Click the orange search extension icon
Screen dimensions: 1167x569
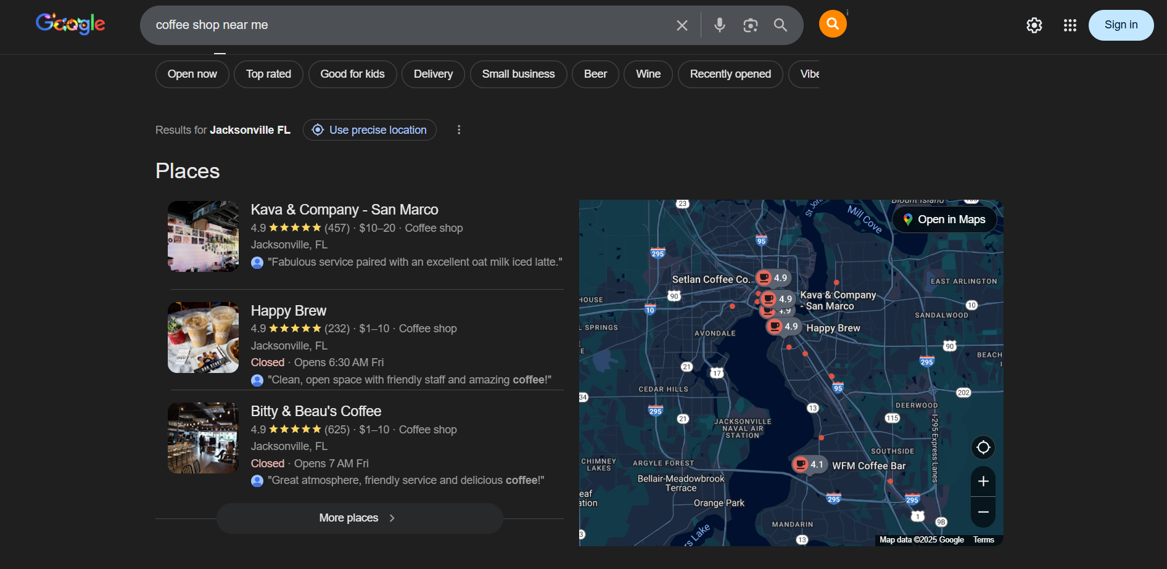tap(832, 24)
